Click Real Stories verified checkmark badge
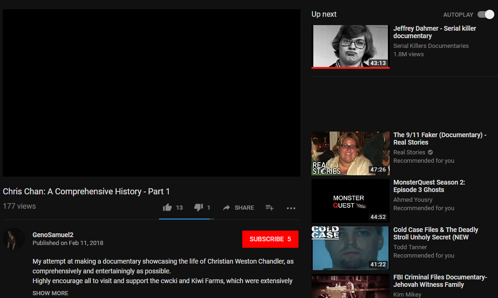Image resolution: width=498 pixels, height=298 pixels. coord(431,152)
